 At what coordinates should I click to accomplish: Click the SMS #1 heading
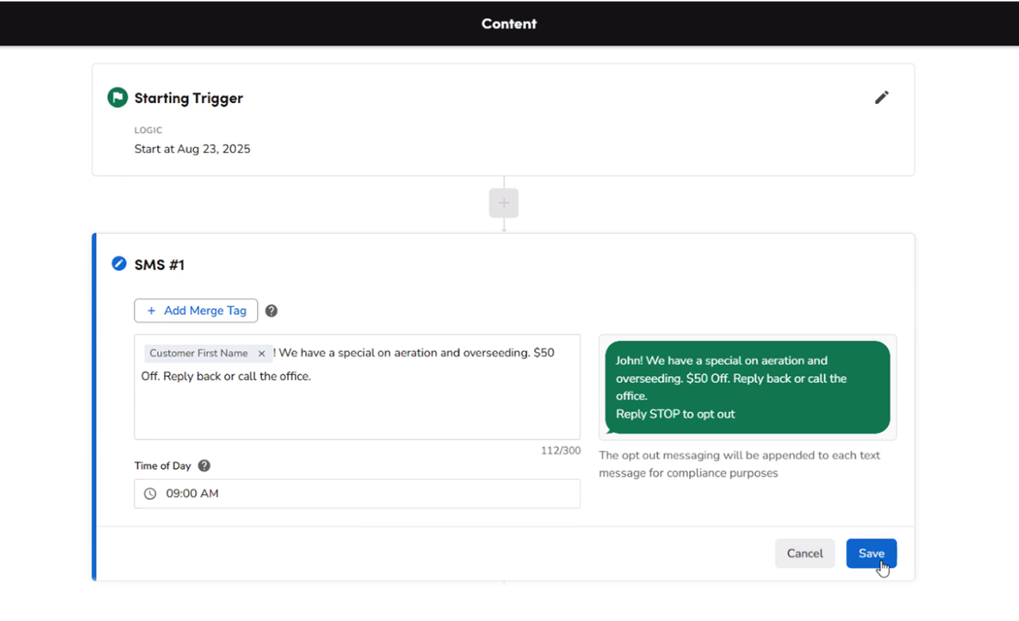pos(159,265)
